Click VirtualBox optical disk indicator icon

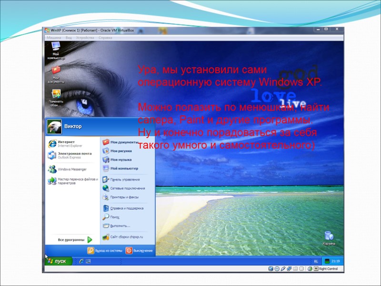coord(277,269)
